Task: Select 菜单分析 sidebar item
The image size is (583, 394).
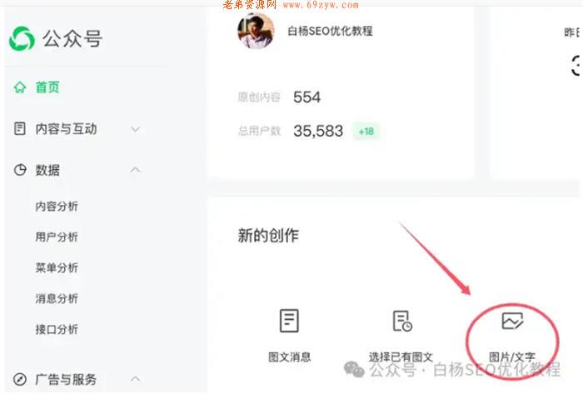Action: click(57, 267)
